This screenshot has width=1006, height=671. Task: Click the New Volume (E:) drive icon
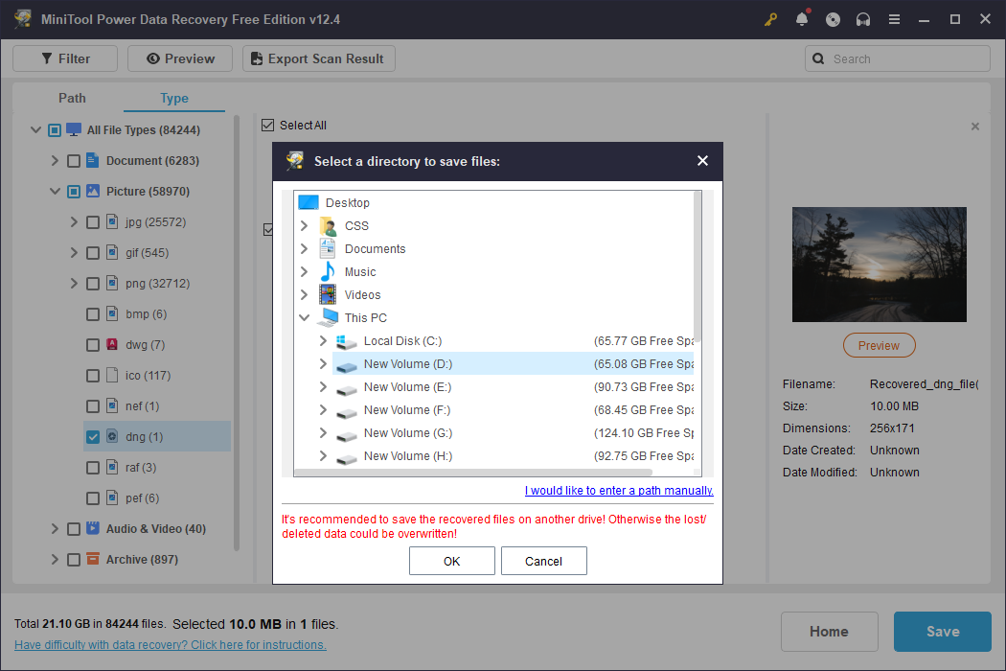tap(347, 389)
